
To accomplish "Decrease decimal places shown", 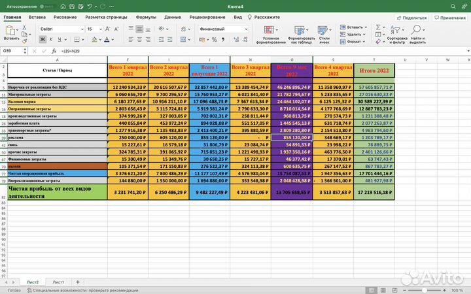I will pyautogui.click(x=245, y=39).
